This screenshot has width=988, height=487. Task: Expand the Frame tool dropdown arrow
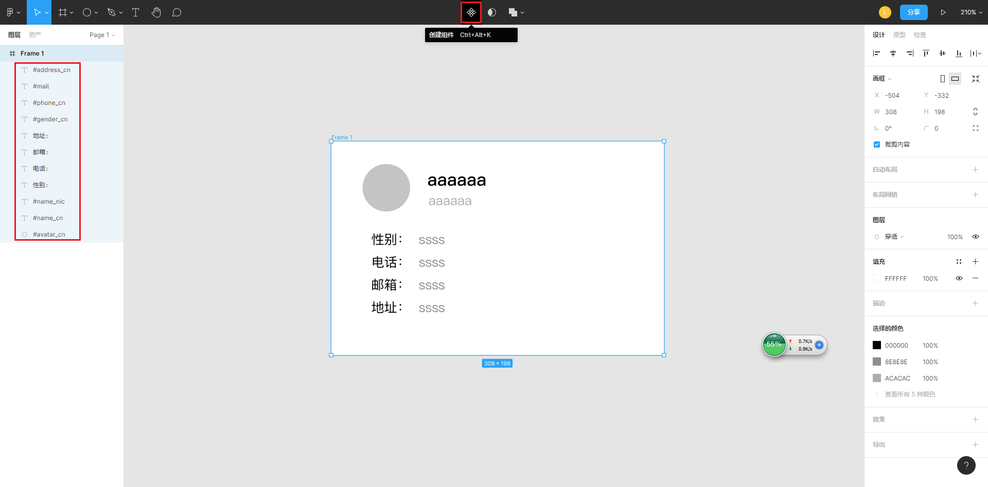coord(72,13)
